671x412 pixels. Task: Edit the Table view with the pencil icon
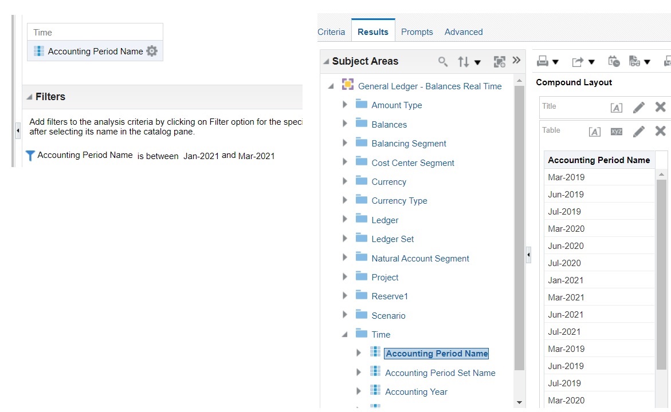point(639,130)
